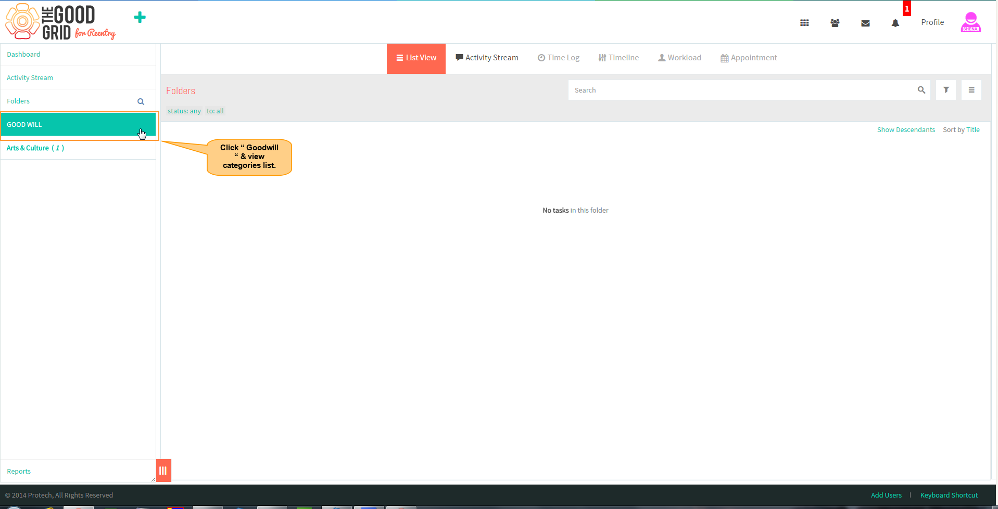
Task: Open the Arts & Culture category
Action: click(35, 148)
